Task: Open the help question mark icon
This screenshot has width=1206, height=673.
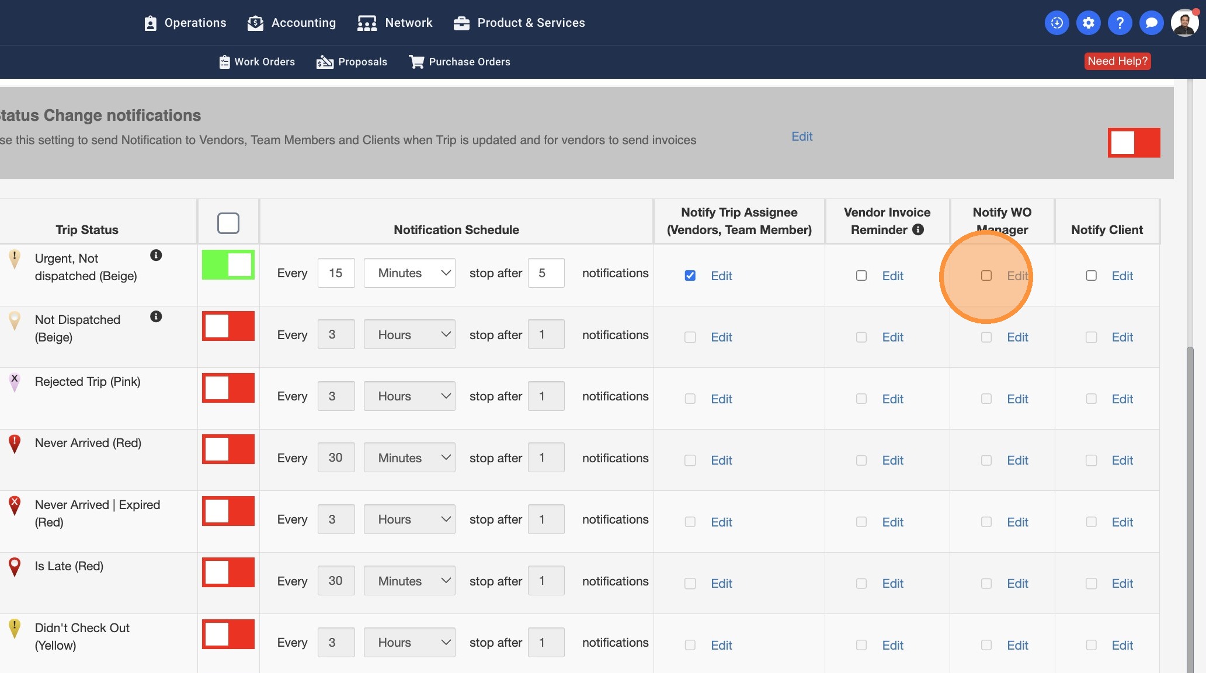Action: click(x=1120, y=23)
